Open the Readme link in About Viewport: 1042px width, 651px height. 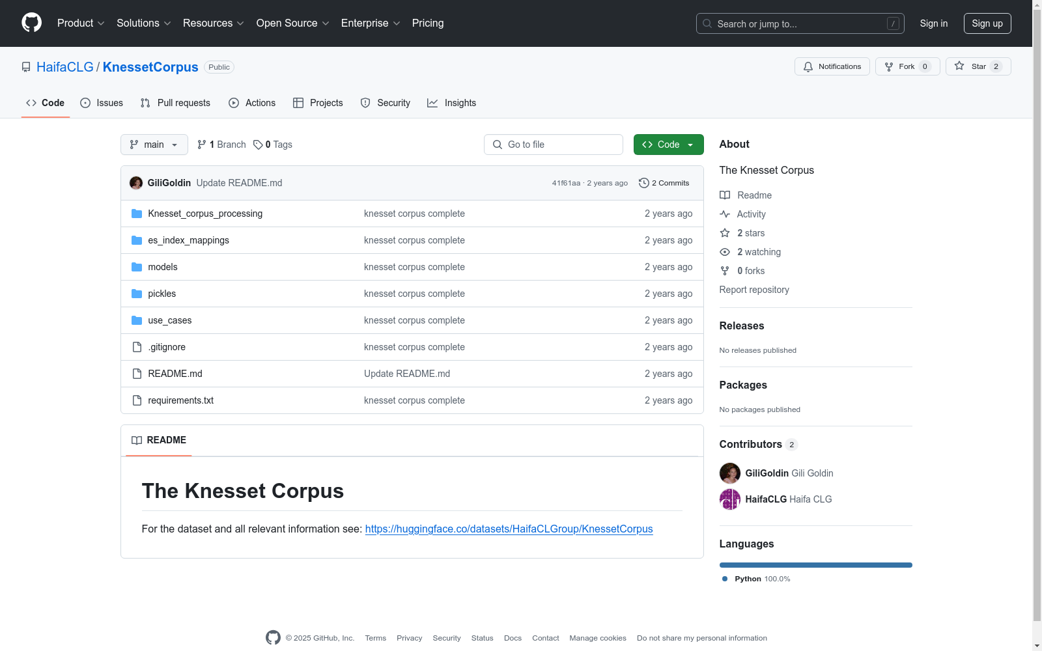(x=746, y=195)
